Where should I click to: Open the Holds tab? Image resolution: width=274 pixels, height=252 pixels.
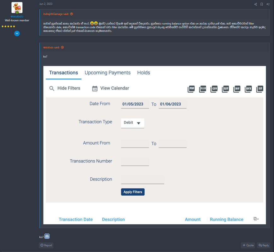(144, 73)
